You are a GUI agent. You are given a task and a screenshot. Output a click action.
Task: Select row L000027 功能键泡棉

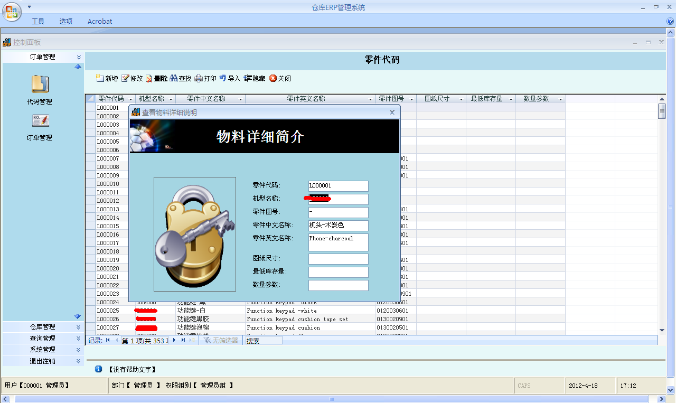[325, 327]
